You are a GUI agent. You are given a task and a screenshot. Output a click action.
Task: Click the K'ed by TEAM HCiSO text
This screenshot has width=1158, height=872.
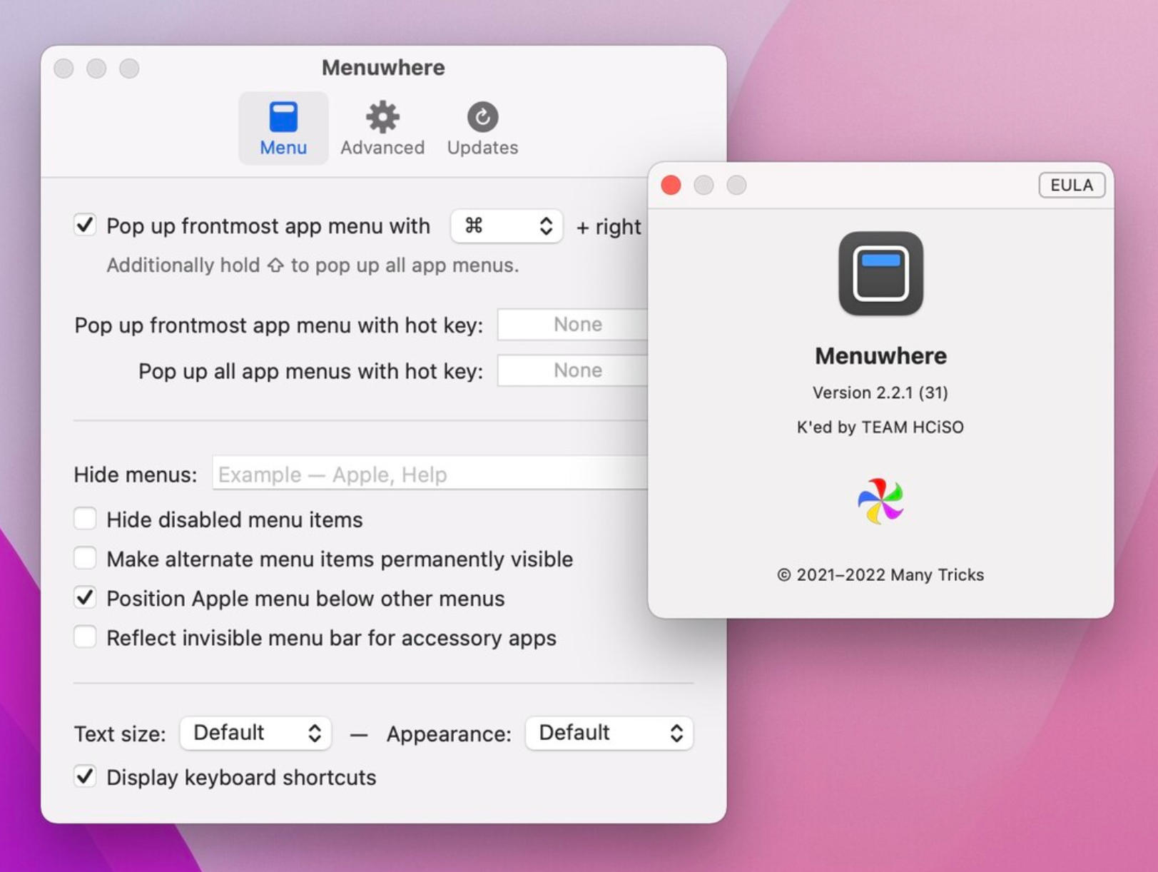click(880, 427)
